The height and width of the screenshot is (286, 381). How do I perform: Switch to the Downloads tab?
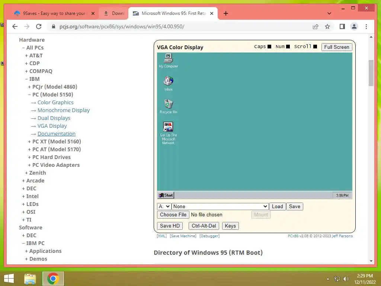tap(113, 13)
